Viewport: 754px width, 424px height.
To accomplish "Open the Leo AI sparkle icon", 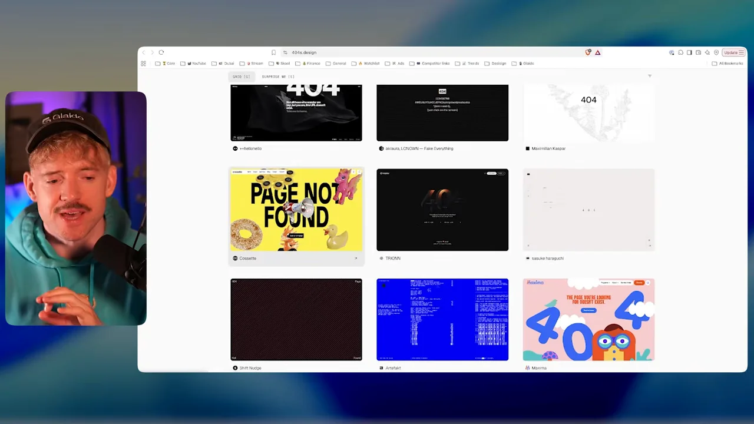I will 707,52.
